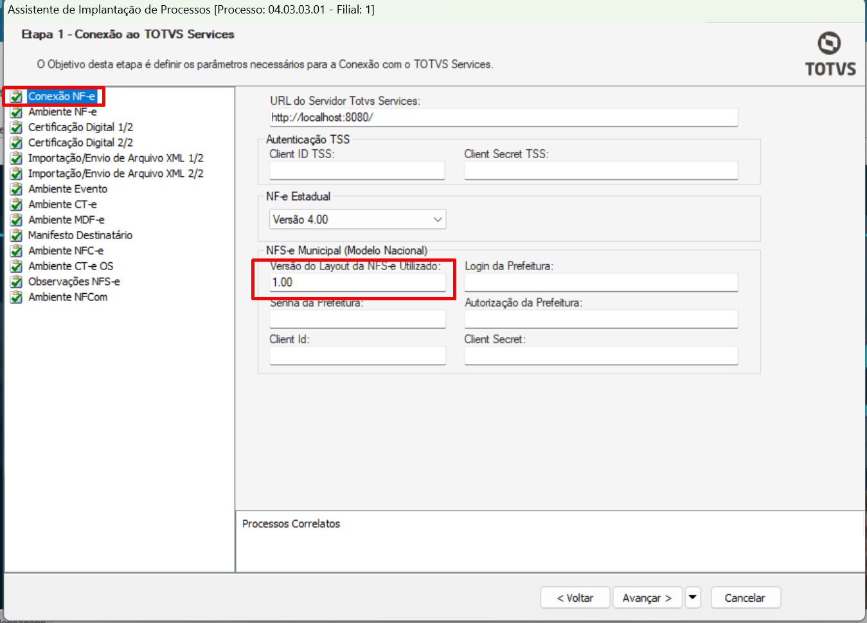This screenshot has height=623, width=867.
Task: Focus the Senha da Prefeitura field
Action: click(357, 319)
